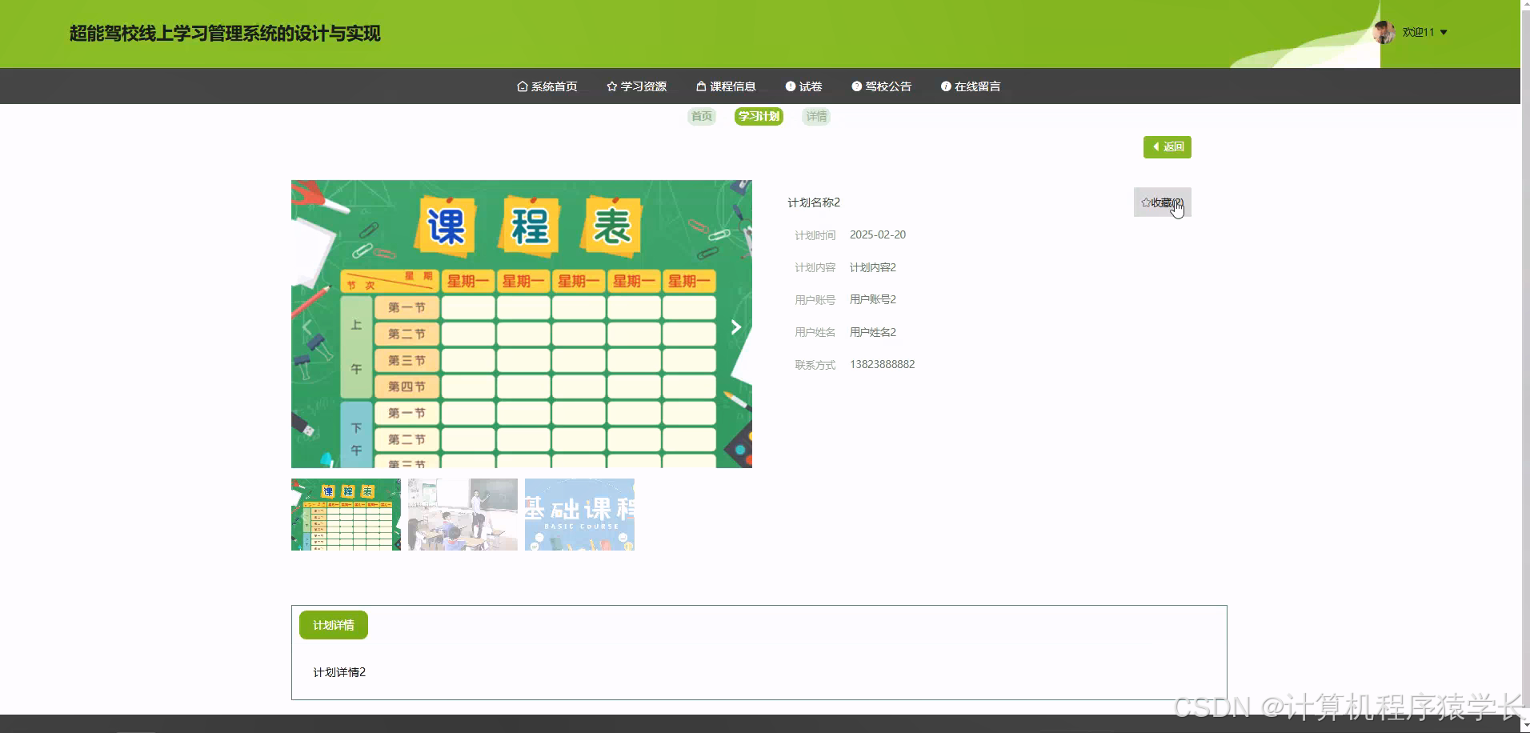Select the 课程表 thumbnail

pos(346,515)
